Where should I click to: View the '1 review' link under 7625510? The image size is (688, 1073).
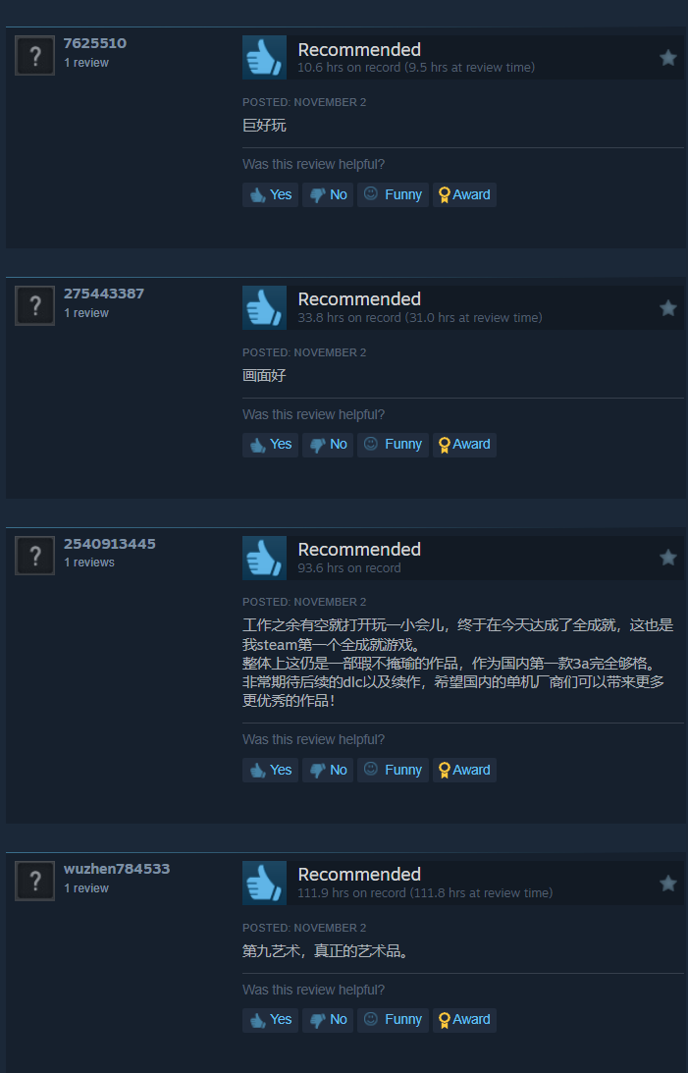(x=86, y=63)
